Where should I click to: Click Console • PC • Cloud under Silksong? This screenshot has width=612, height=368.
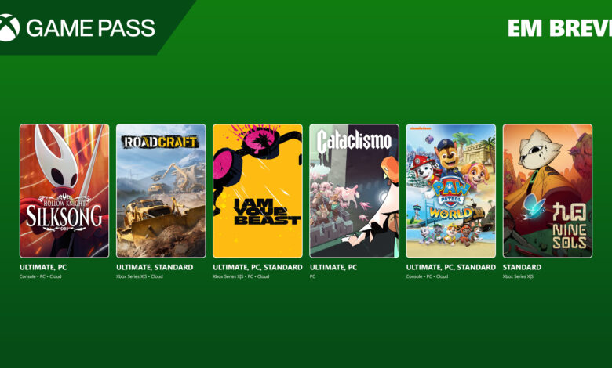coord(40,276)
